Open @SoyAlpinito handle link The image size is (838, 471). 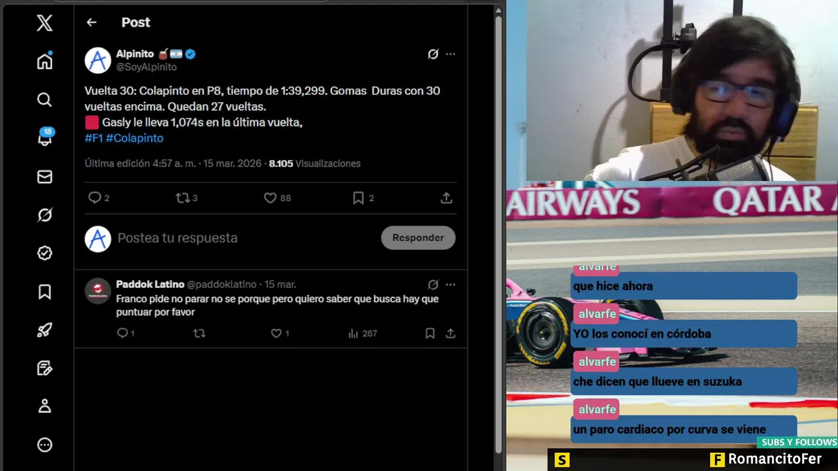(x=147, y=67)
